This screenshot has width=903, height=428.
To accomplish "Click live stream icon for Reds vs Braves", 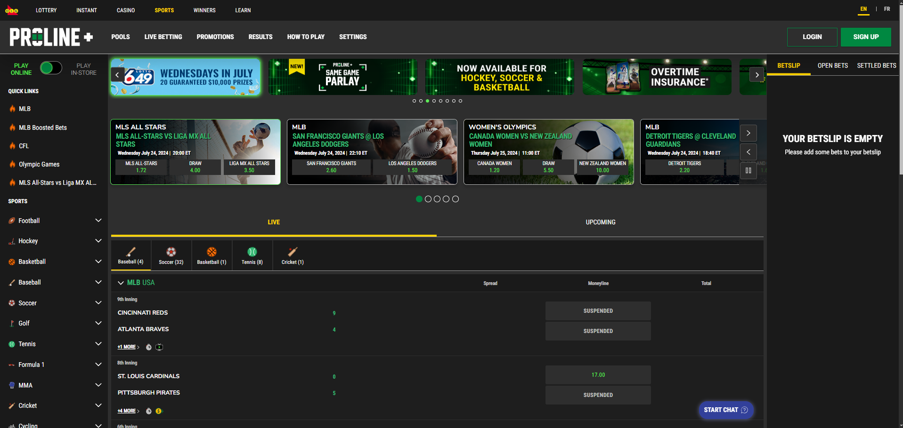I will click(159, 347).
